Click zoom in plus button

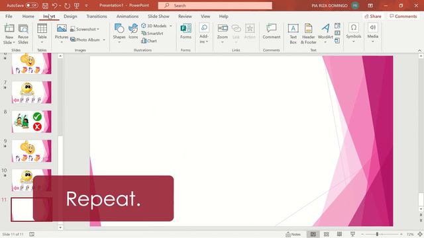401,234
